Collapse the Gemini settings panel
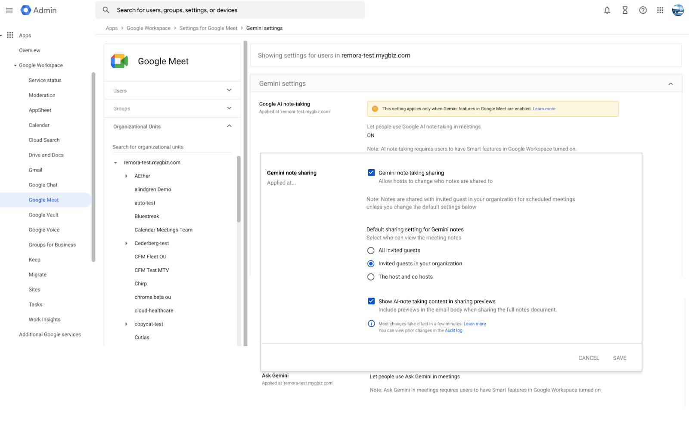The width and height of the screenshot is (689, 440). pyautogui.click(x=670, y=84)
